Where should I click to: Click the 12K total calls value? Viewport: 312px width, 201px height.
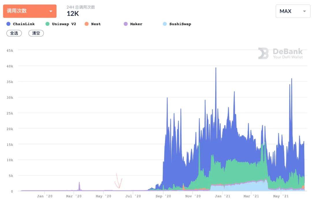[x=73, y=14]
